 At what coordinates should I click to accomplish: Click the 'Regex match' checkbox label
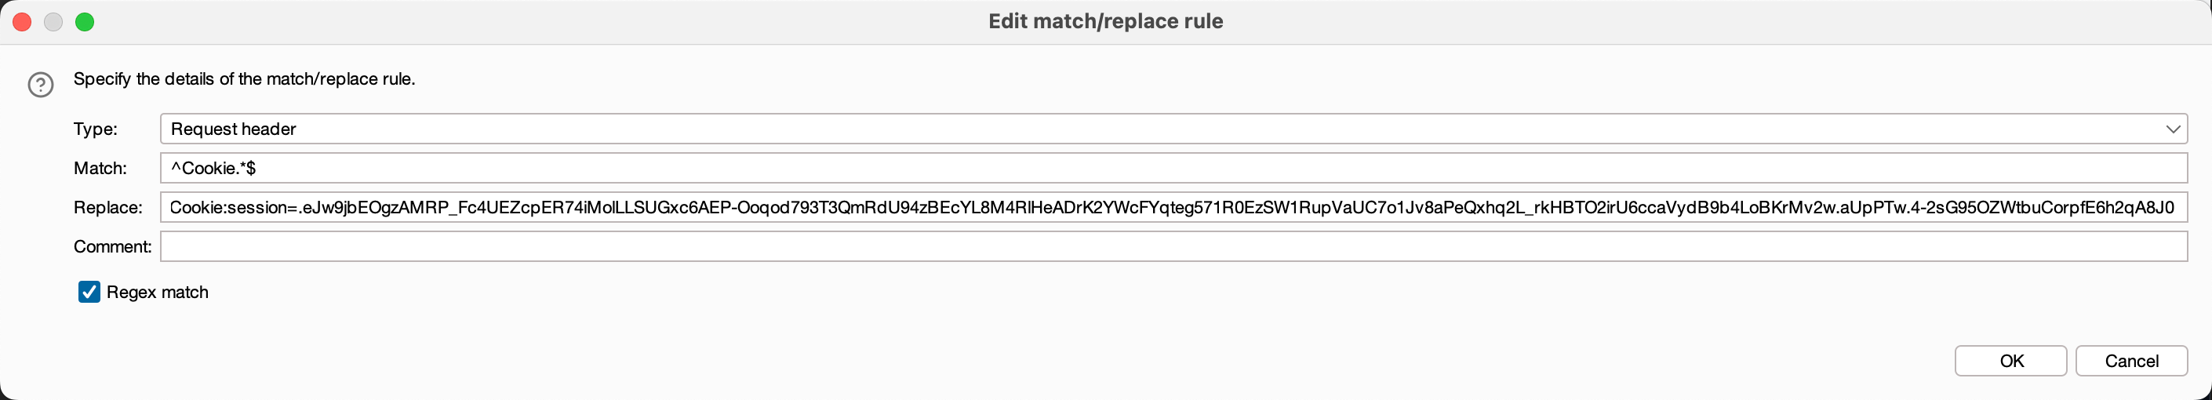point(157,293)
